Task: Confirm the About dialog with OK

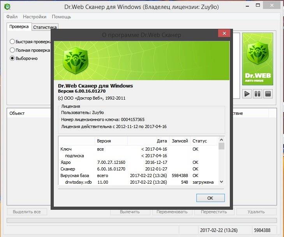Action: (210, 198)
